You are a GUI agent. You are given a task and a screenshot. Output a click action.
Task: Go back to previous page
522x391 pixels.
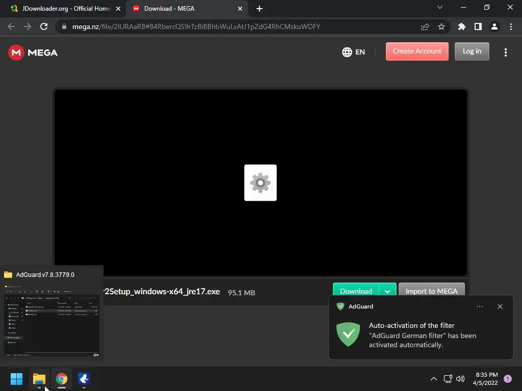(x=11, y=26)
